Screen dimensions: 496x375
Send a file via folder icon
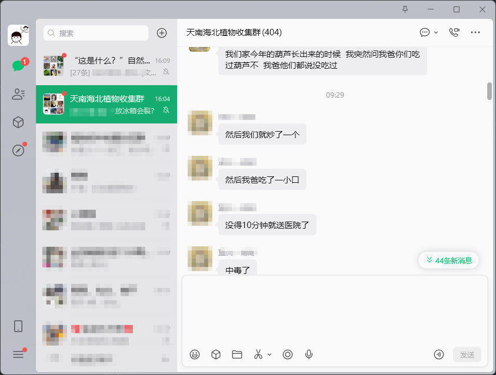(237, 354)
